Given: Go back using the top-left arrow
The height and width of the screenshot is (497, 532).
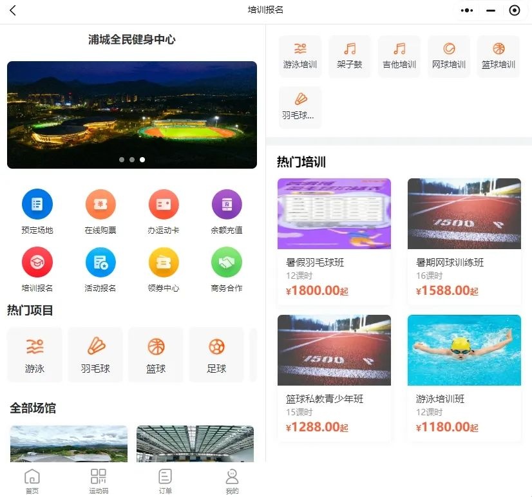Looking at the screenshot, I should tap(12, 10).
